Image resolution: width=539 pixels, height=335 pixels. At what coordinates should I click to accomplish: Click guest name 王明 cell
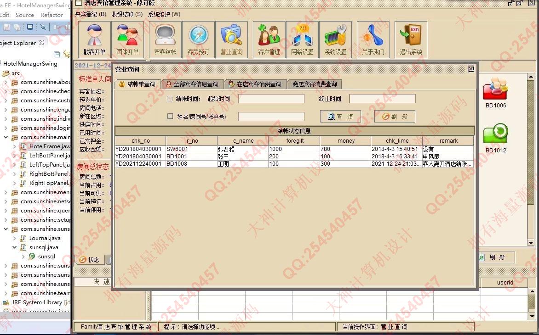pos(243,164)
